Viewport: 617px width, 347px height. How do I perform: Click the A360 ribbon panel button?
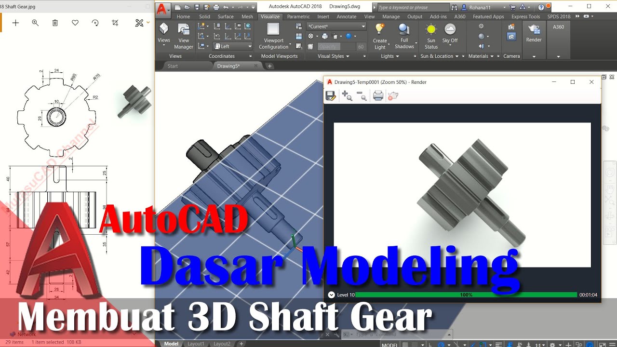(558, 27)
